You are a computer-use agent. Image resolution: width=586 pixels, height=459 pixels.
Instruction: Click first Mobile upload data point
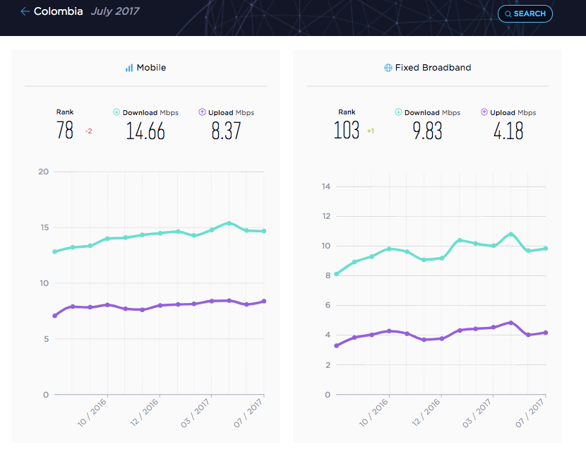(55, 316)
